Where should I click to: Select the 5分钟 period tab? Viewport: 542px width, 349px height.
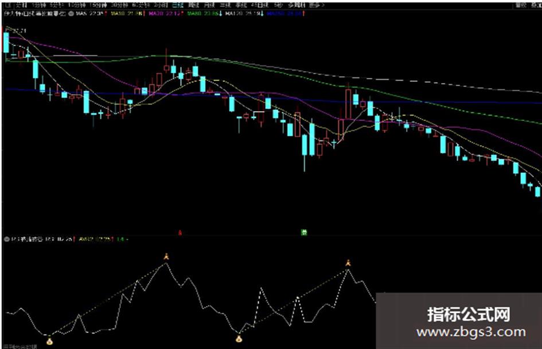click(x=57, y=5)
